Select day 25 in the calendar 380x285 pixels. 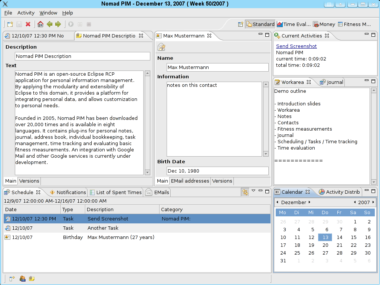[x=297, y=253]
